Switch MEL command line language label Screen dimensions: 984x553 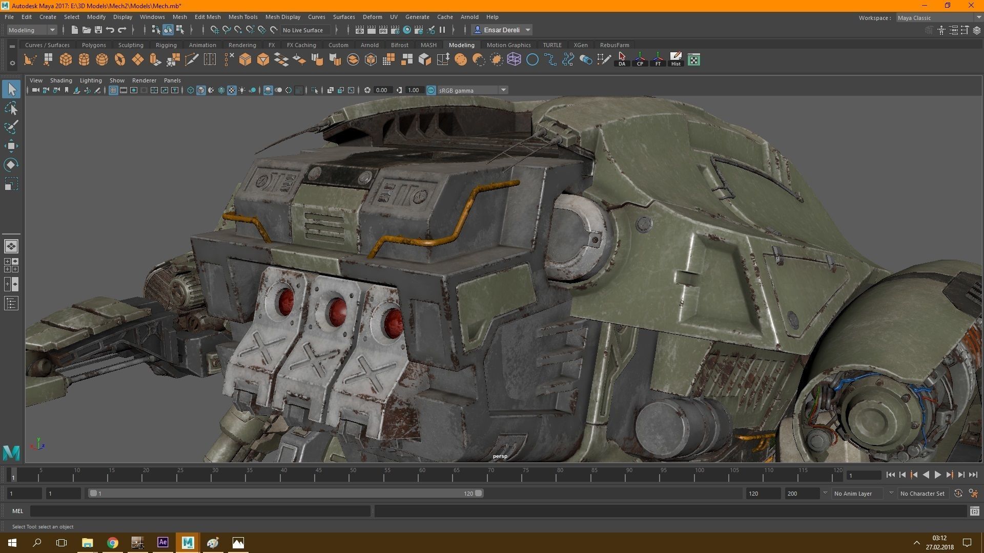(18, 511)
